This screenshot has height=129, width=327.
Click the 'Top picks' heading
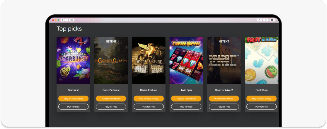(69, 29)
